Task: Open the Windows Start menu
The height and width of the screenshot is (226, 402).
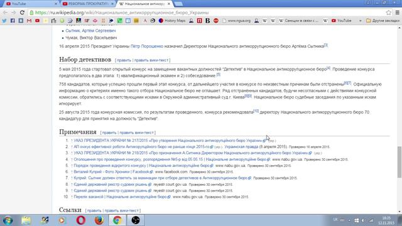Action: (8, 220)
